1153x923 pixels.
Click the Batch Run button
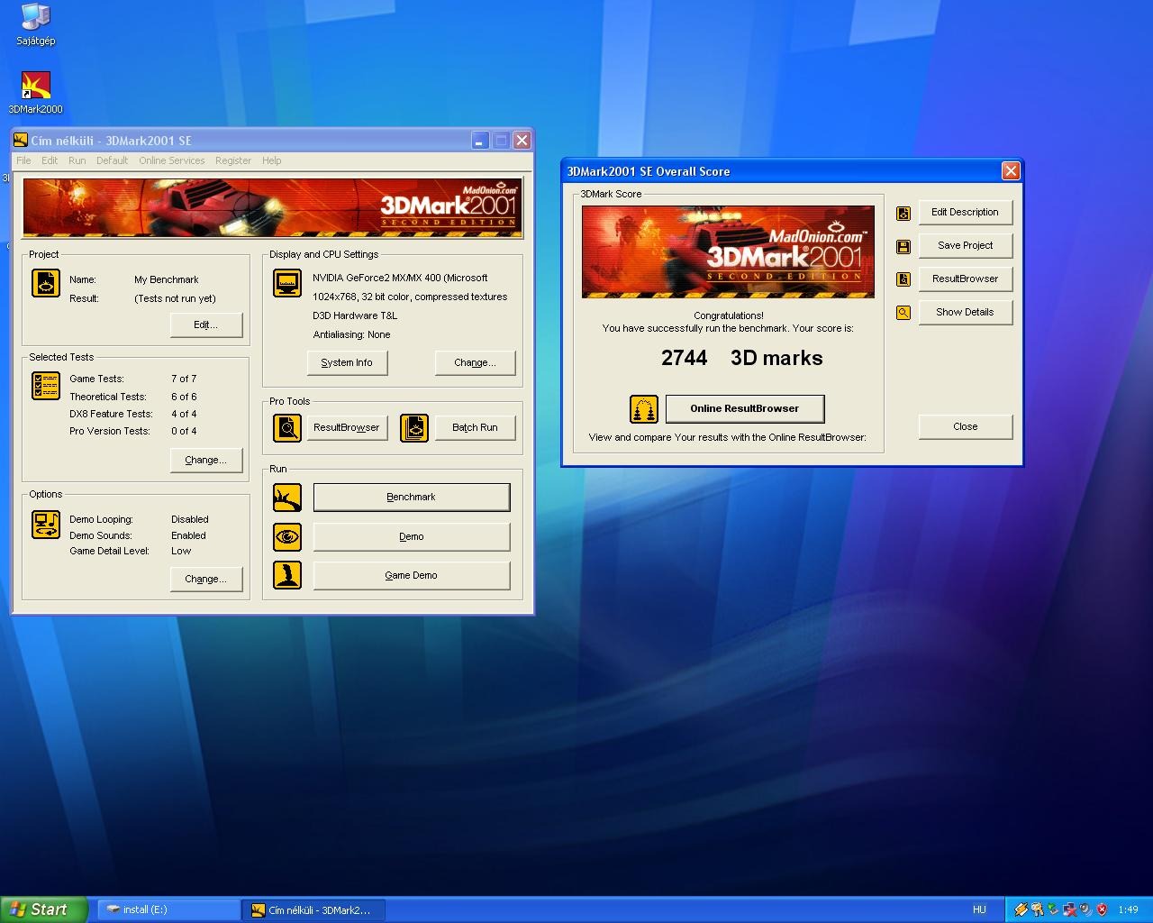[475, 427]
